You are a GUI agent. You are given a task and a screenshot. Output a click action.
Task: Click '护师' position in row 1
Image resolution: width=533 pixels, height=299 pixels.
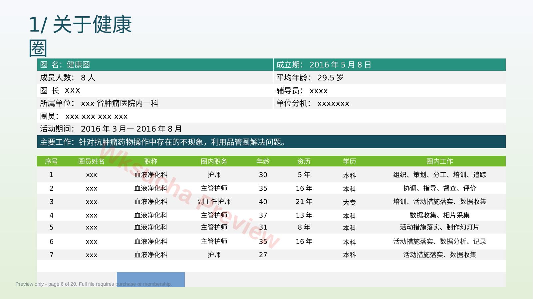[214, 174]
